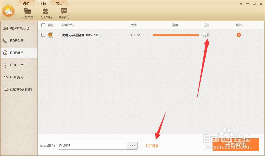Open the PDF合并 merge tool
Screen dimensions: 265x156
(x=19, y=40)
